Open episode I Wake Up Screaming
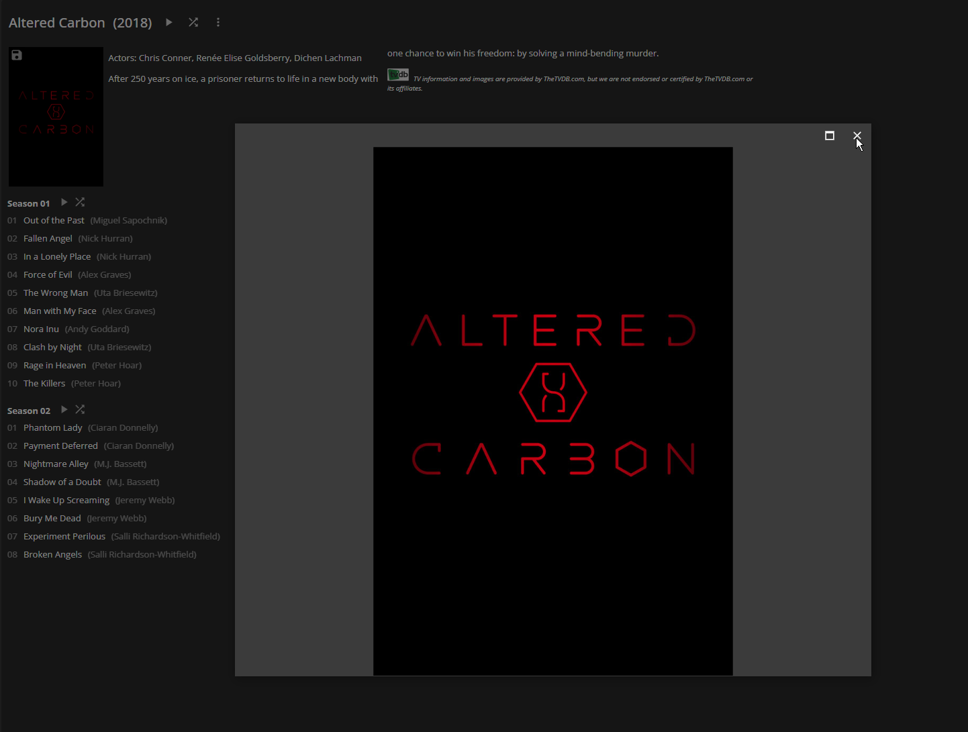Screen dimensions: 968x732 pyautogui.click(x=66, y=500)
